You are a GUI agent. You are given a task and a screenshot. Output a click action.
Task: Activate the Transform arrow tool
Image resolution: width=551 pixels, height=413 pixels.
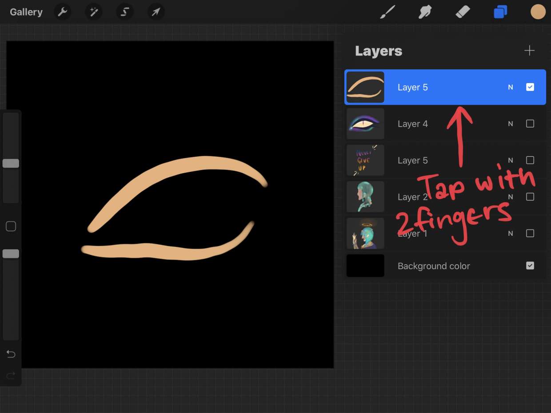[156, 12]
